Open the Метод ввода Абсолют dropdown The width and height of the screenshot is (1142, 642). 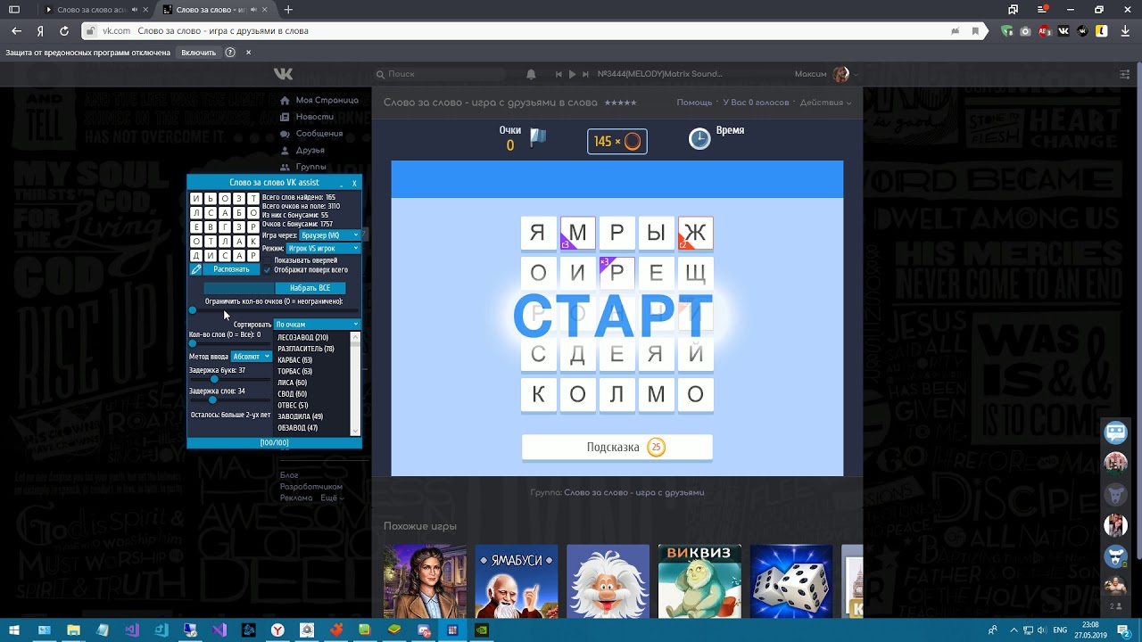pos(251,357)
